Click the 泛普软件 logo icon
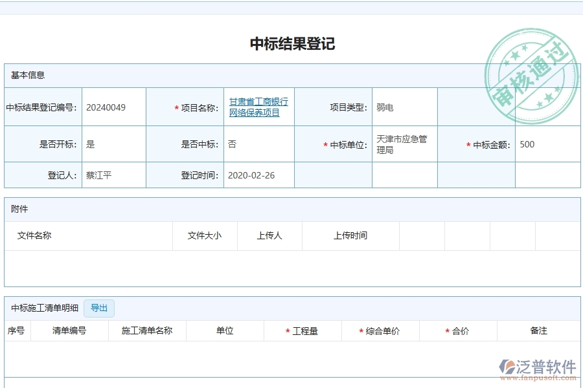This screenshot has height=388, width=583. [508, 365]
